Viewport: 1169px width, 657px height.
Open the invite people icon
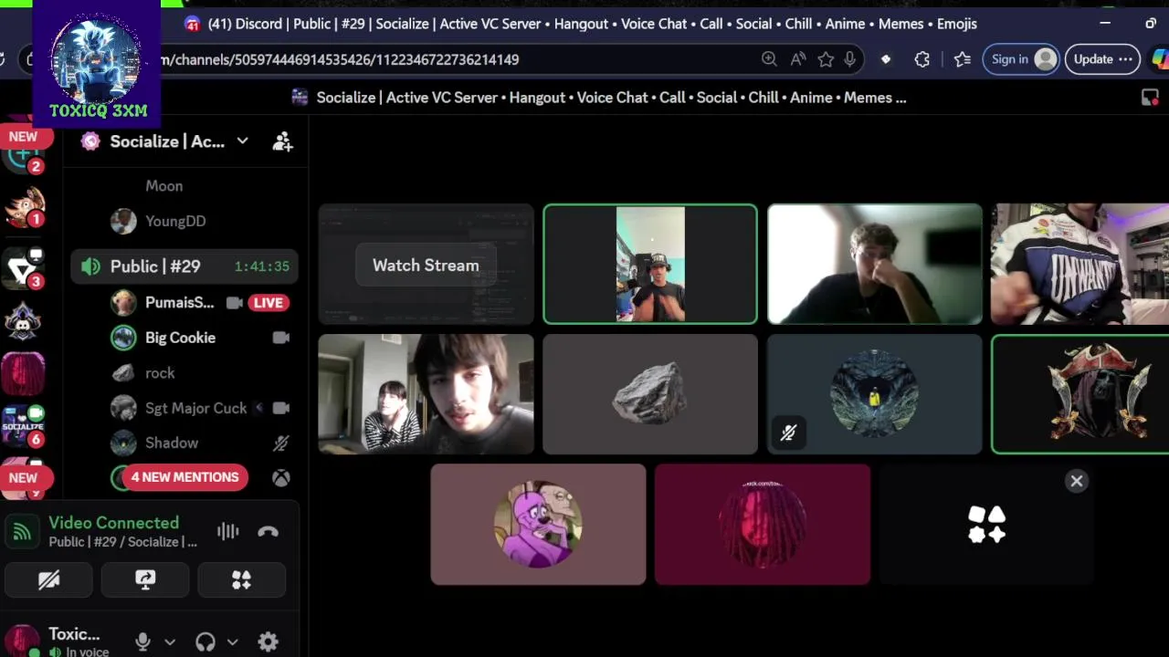click(x=282, y=141)
